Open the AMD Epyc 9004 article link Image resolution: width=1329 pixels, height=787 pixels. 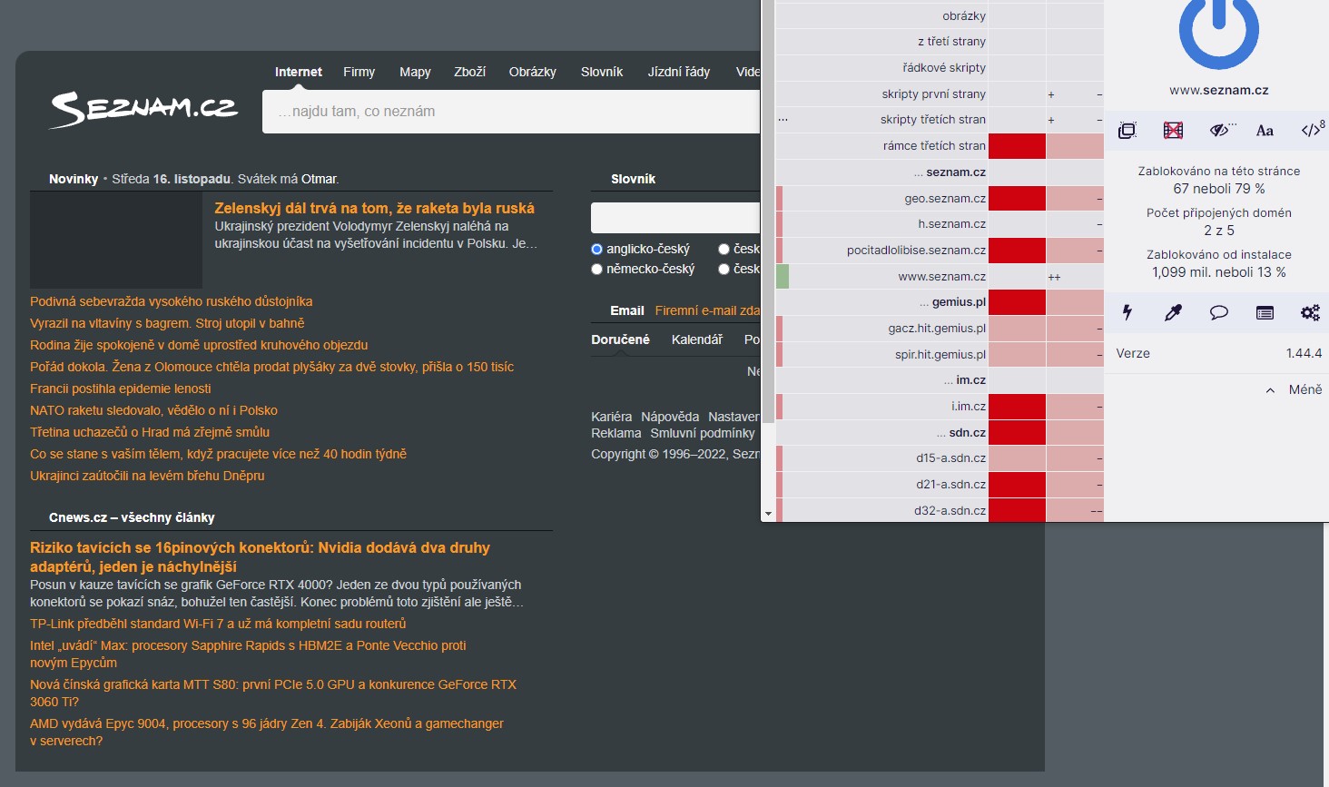coord(267,732)
